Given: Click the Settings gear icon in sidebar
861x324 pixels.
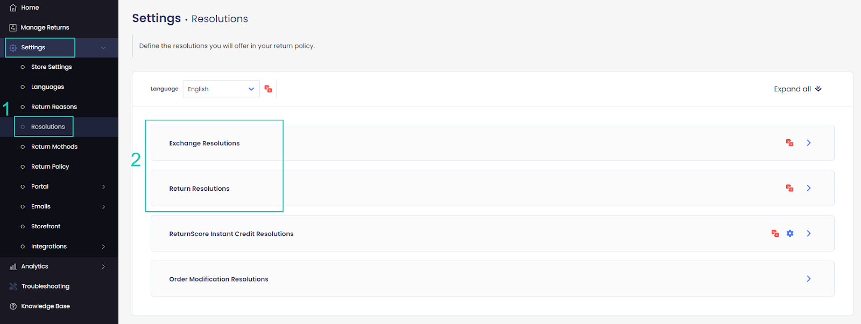Looking at the screenshot, I should point(13,48).
